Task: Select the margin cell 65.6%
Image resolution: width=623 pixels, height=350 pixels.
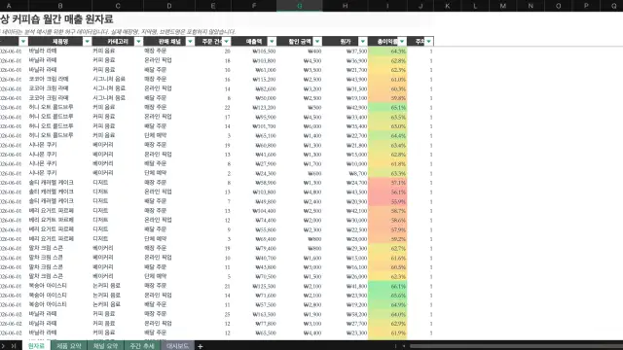Action: pyautogui.click(x=387, y=296)
